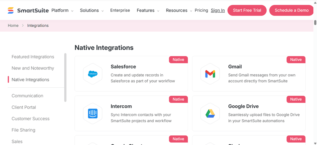Select Featured Integrations in the sidebar
317x145 pixels.
[33, 57]
